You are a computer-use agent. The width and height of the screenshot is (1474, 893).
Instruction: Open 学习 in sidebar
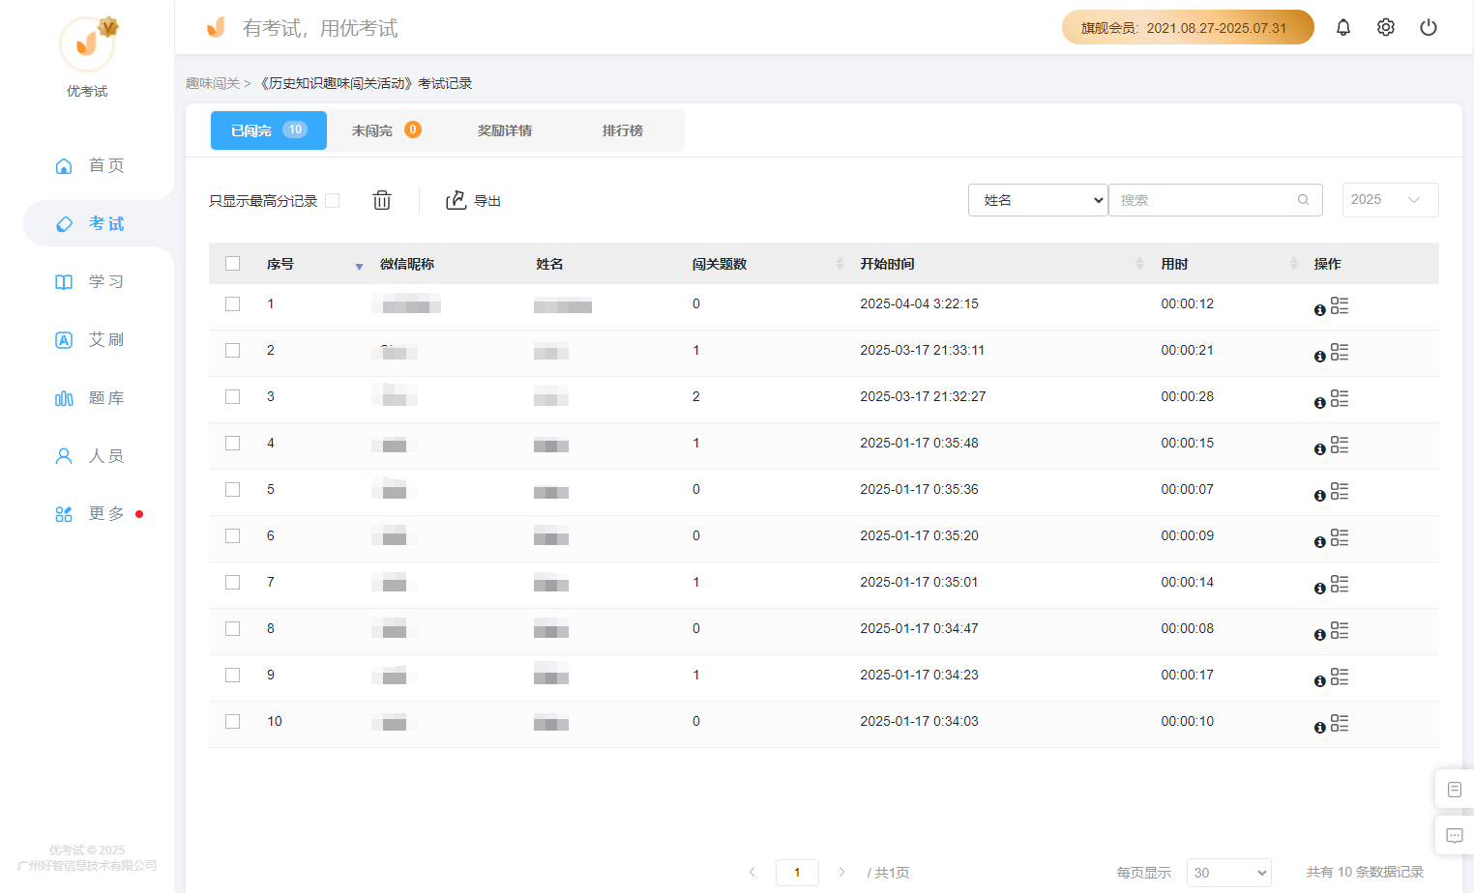90,281
